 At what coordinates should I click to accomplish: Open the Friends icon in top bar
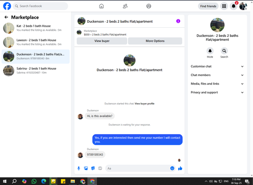125,6
